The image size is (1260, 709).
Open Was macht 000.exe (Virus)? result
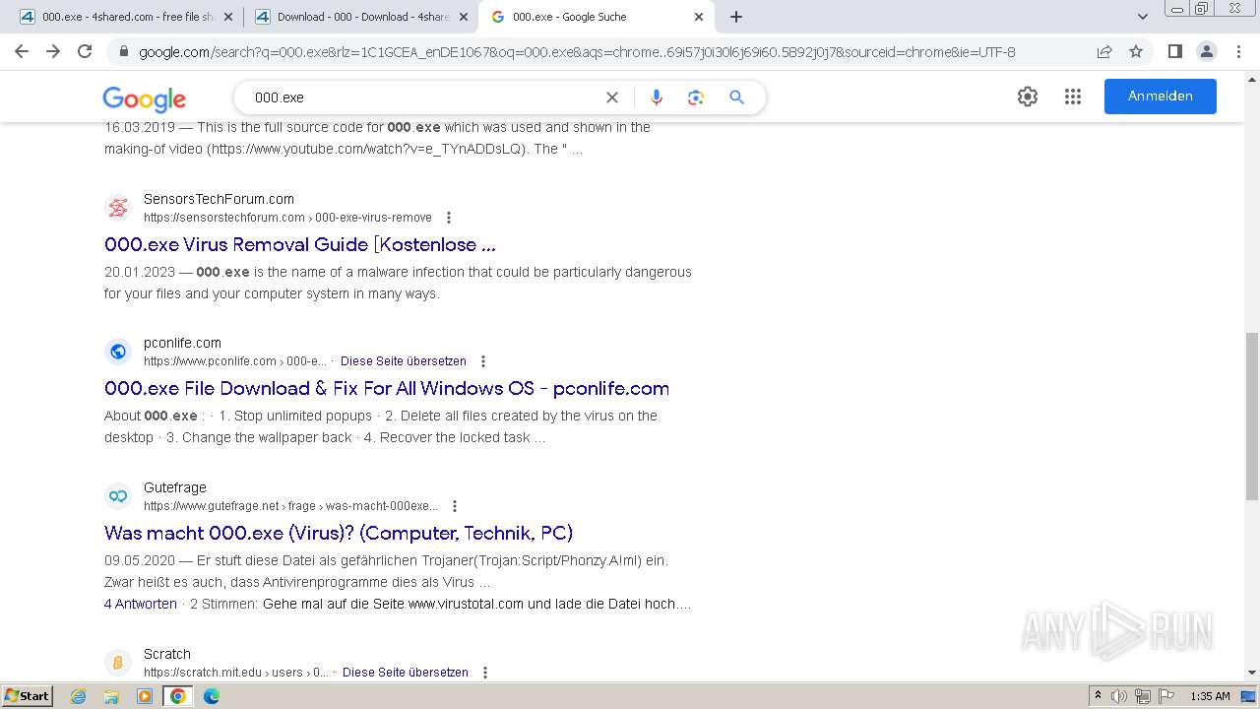click(x=339, y=534)
